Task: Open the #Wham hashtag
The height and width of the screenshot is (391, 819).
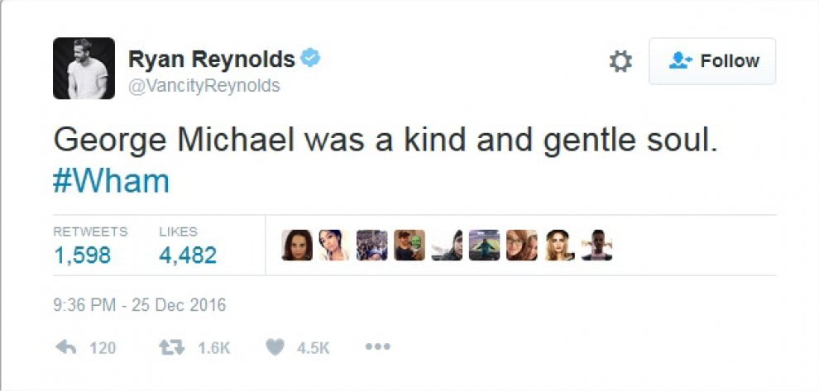Action: 111,180
